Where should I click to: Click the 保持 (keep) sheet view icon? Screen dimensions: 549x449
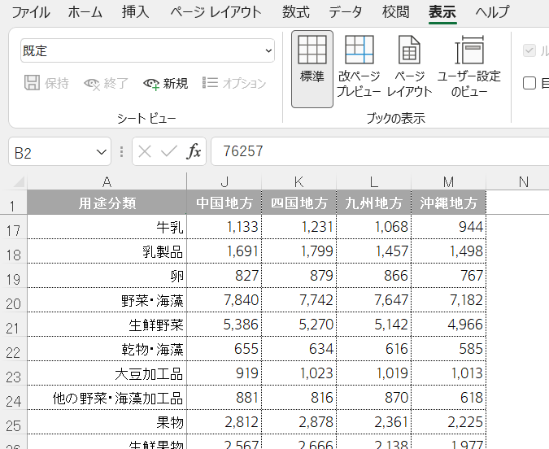click(46, 83)
